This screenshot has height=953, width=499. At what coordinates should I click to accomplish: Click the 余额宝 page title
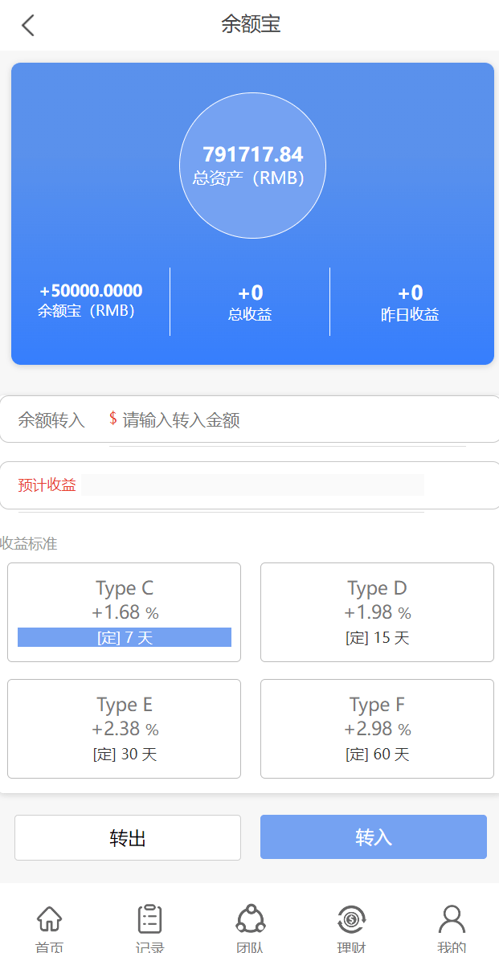(251, 24)
